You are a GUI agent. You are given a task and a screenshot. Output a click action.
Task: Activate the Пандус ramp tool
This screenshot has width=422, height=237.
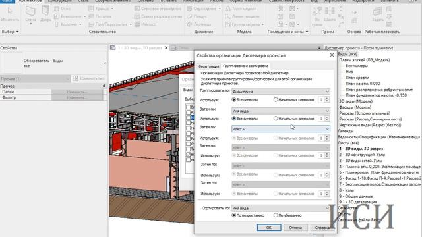197,16
